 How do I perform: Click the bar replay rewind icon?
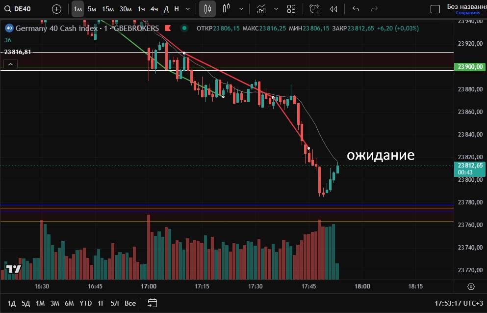coord(333,9)
